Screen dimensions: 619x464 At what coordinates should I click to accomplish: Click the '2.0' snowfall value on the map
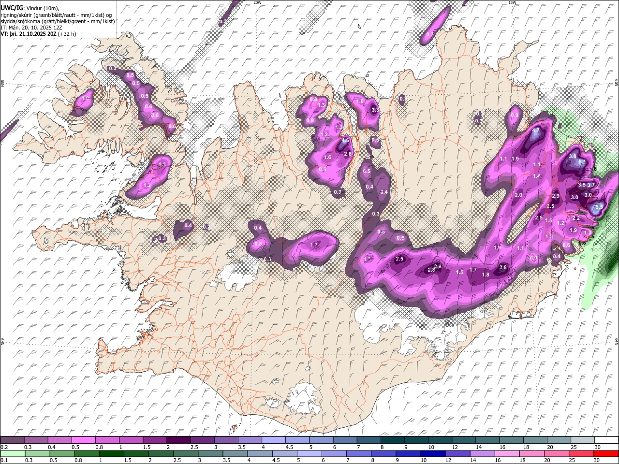(518, 195)
